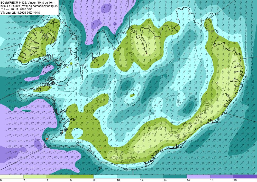Click the teal 12–14 m/s legend swatch
The width and height of the screenshot is (257, 182).
pyautogui.click(x=152, y=177)
